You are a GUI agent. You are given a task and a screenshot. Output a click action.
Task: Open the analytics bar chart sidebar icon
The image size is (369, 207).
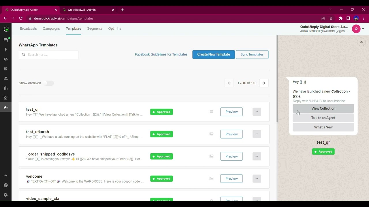(6, 88)
